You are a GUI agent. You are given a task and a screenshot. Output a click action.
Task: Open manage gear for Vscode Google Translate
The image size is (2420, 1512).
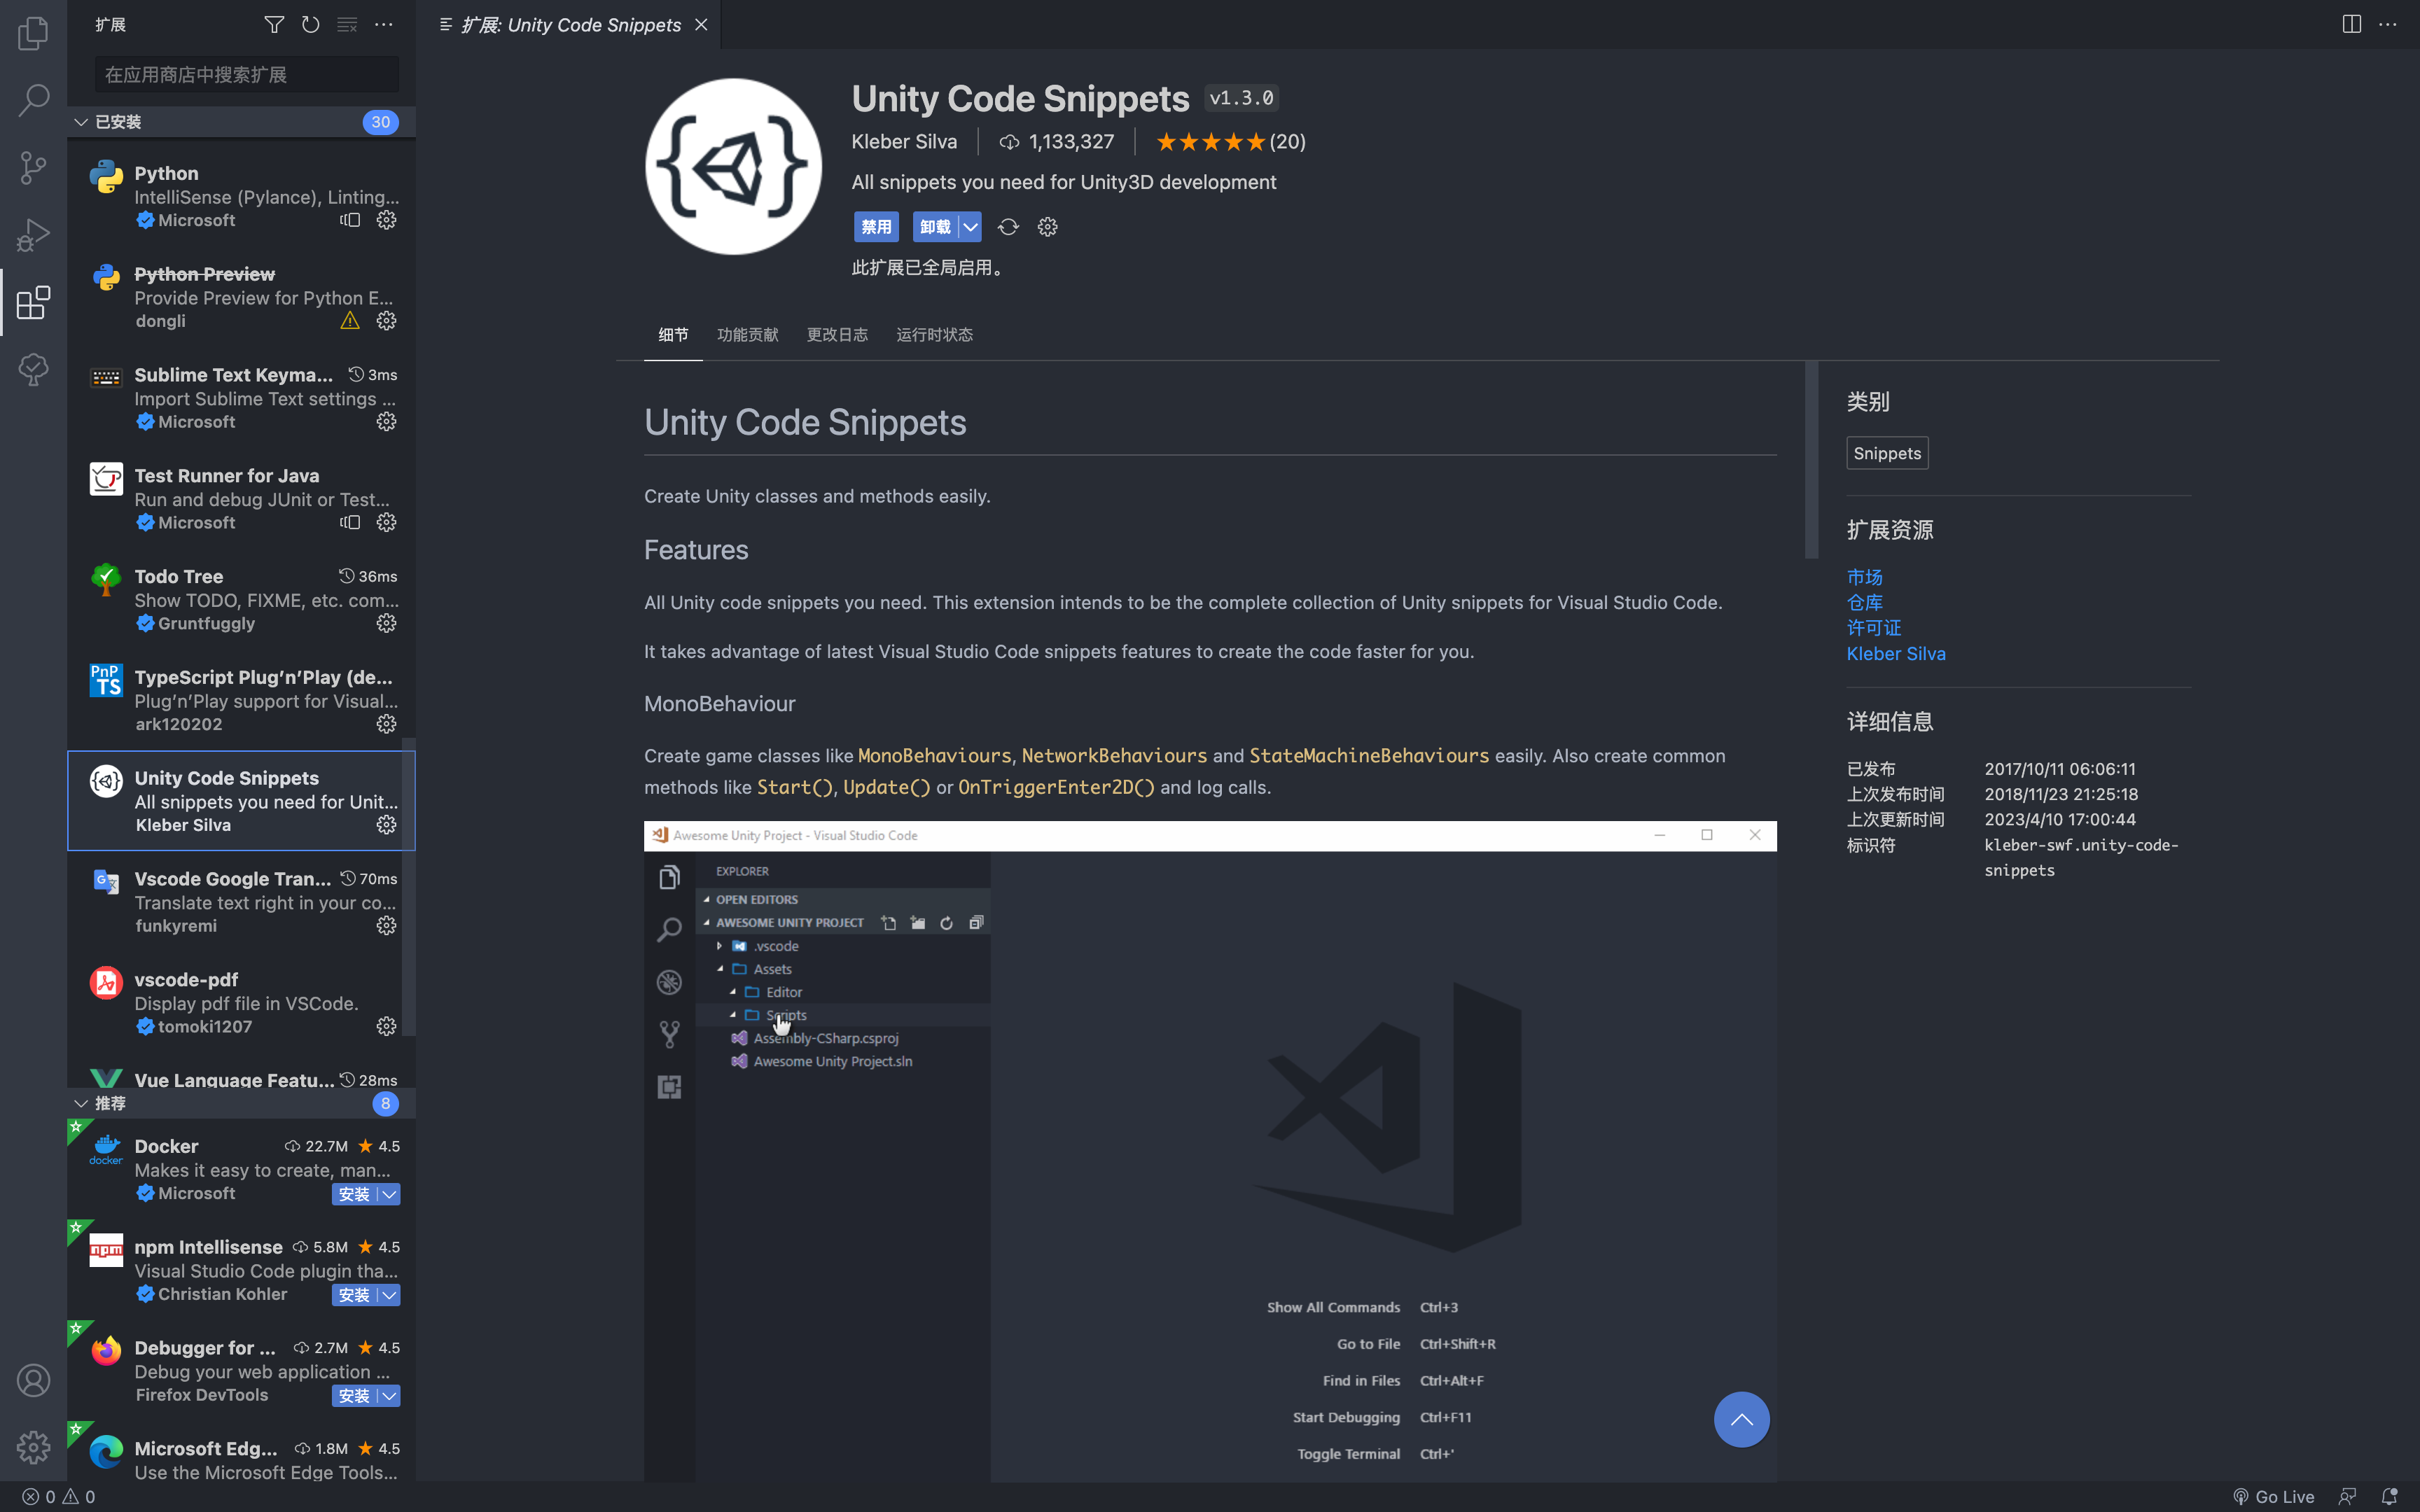pyautogui.click(x=387, y=925)
